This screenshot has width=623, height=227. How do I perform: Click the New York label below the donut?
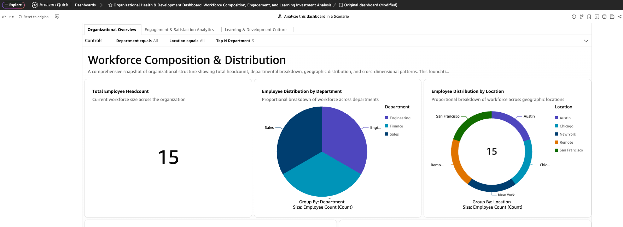pos(506,195)
